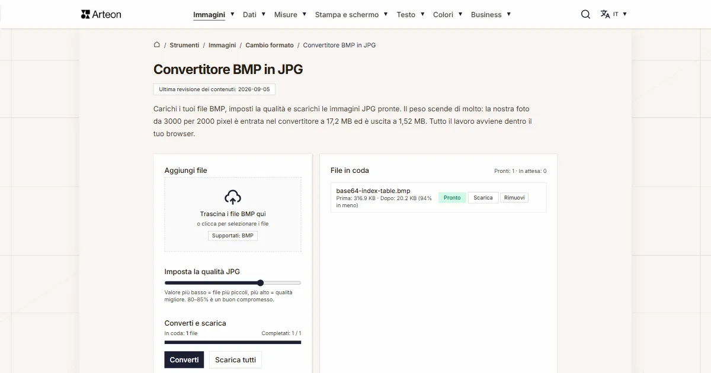The width and height of the screenshot is (711, 373).
Task: Click the BMP file drop zone
Action: tap(233, 215)
